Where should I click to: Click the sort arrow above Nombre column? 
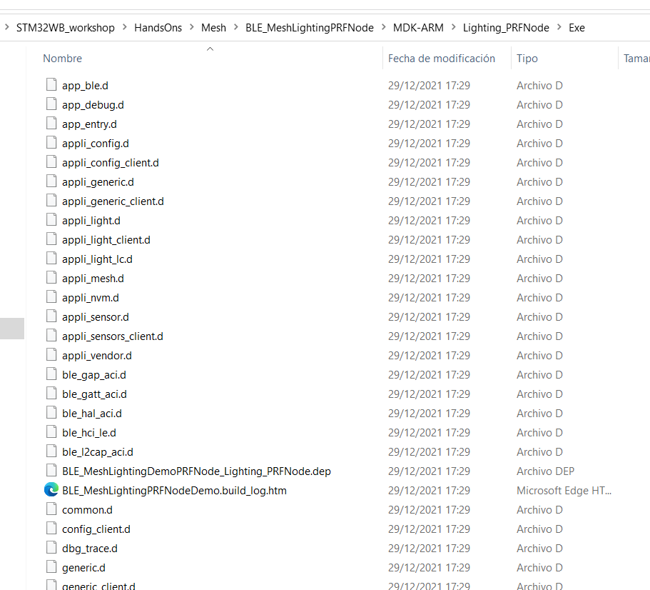[x=210, y=49]
